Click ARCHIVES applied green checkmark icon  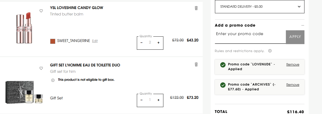(223, 85)
